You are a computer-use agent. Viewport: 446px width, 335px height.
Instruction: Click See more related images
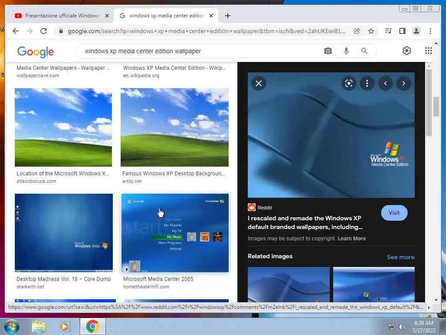pyautogui.click(x=401, y=257)
